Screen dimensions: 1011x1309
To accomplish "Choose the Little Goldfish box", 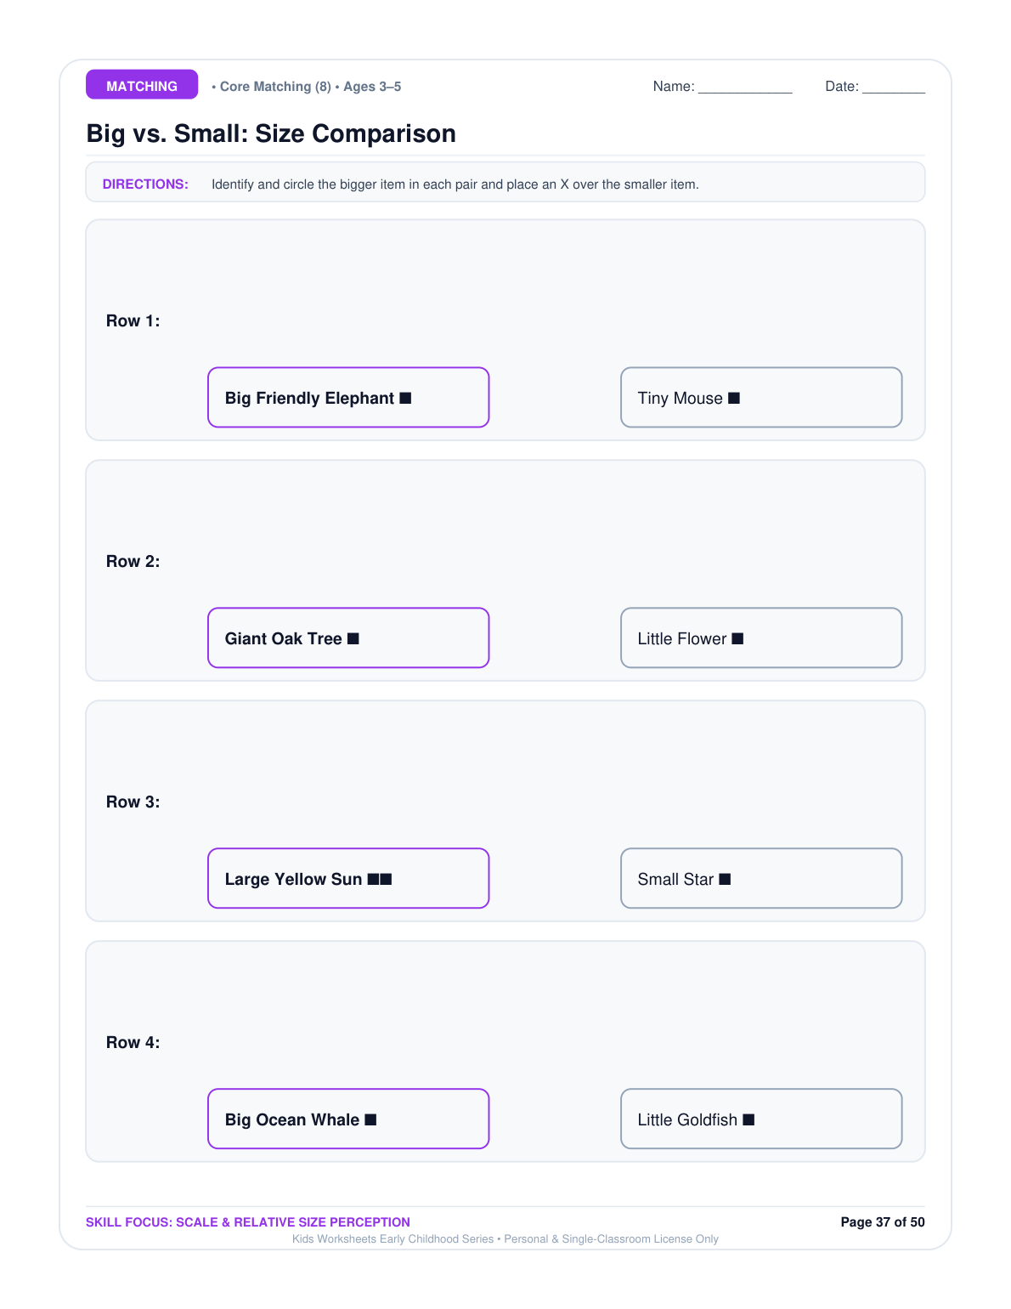I will (761, 1119).
